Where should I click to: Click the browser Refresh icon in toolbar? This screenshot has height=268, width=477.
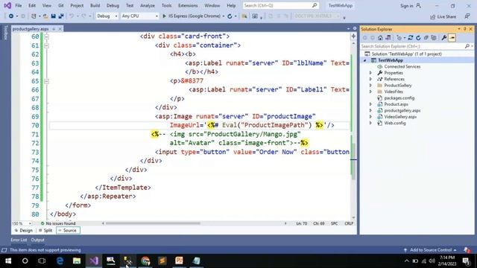pyautogui.click(x=230, y=16)
